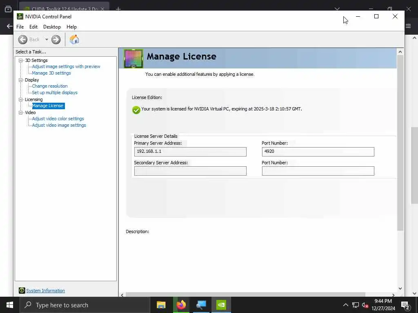Screen dimensions: 418x313
Task: Open File Explorer from the taskbar
Action: pyautogui.click(x=161, y=305)
